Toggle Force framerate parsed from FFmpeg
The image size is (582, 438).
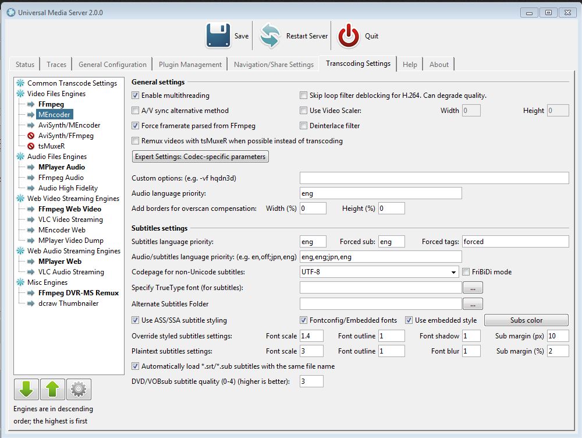click(x=136, y=126)
